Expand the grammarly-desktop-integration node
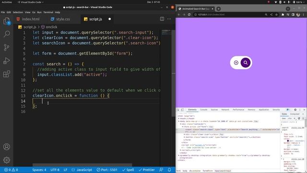Screen dimensions: 307x173 coord(178,156)
